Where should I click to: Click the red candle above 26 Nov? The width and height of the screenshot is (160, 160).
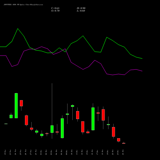[27, 120]
